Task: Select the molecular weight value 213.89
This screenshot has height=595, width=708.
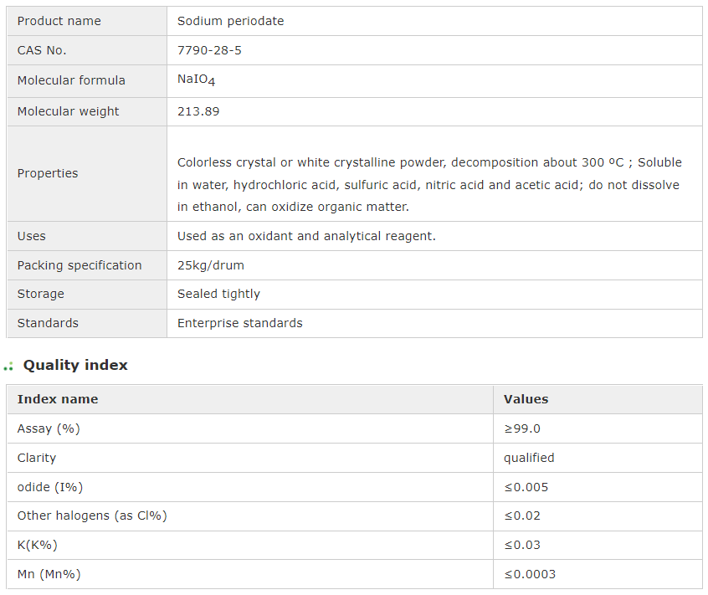Action: pos(198,111)
